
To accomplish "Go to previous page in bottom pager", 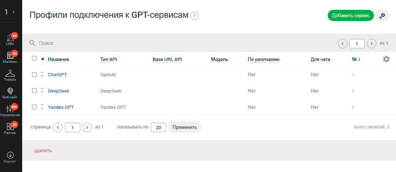I will click(x=58, y=127).
